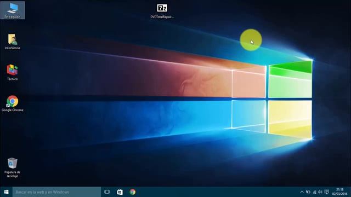Select the InforVitoria user folder icon

[12, 42]
